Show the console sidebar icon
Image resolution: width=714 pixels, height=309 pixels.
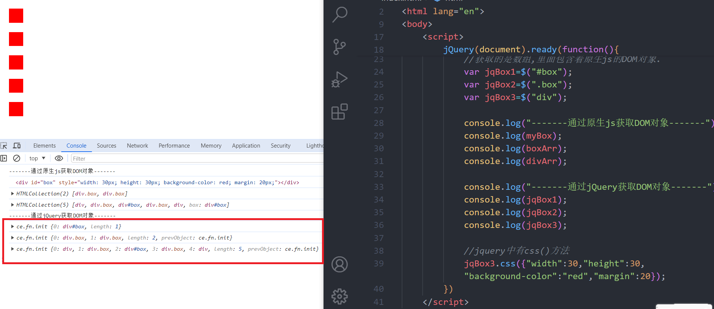point(4,158)
